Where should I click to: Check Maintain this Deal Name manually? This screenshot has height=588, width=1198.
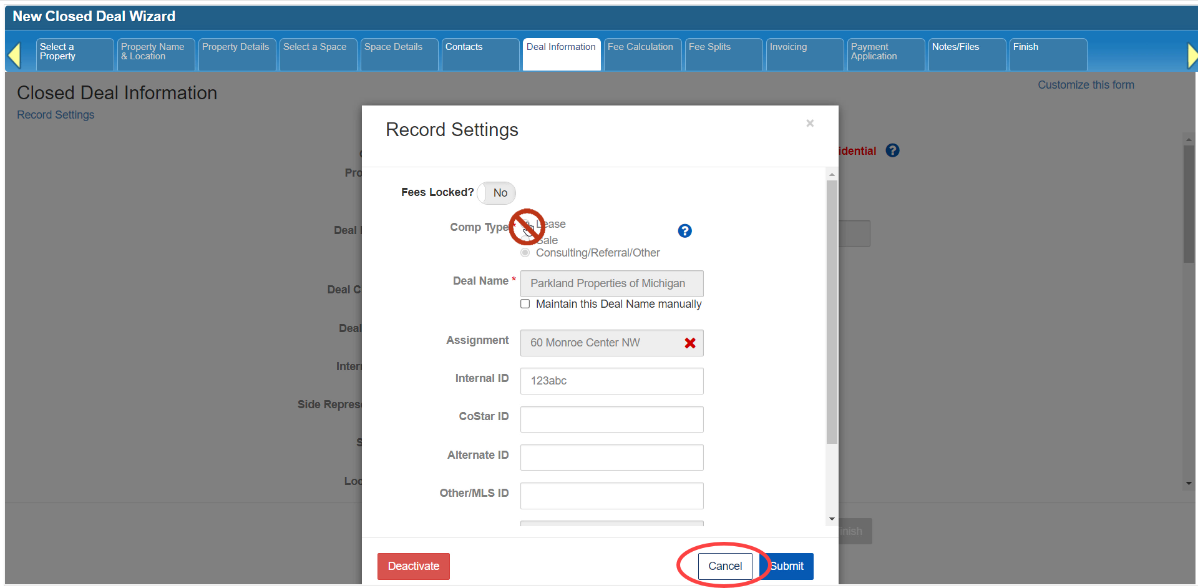(x=525, y=304)
